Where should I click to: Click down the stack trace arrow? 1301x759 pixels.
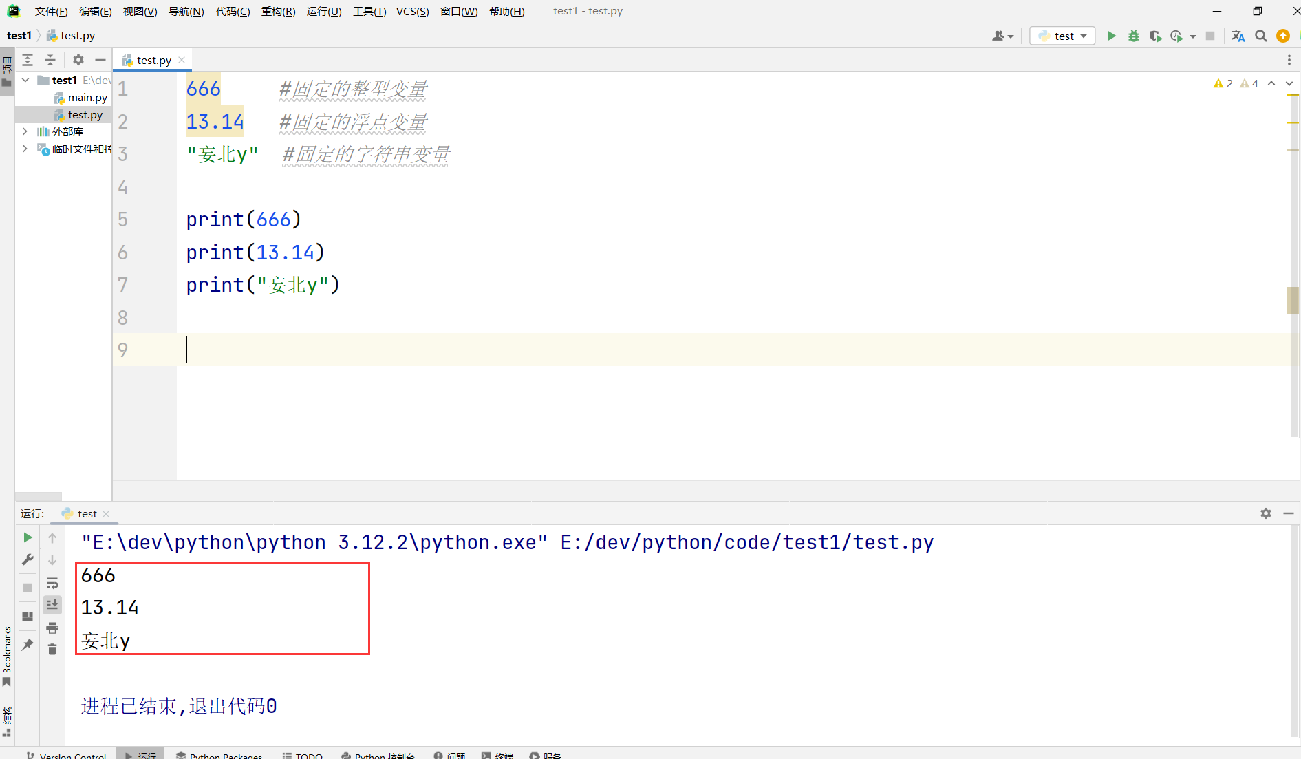click(x=52, y=560)
